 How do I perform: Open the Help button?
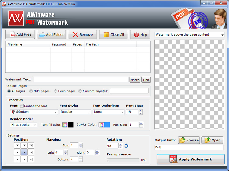(140, 35)
